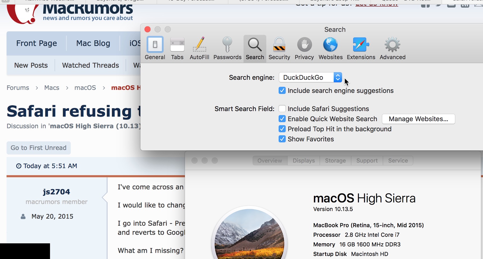Toggle Show Favorites checkbox

282,139
